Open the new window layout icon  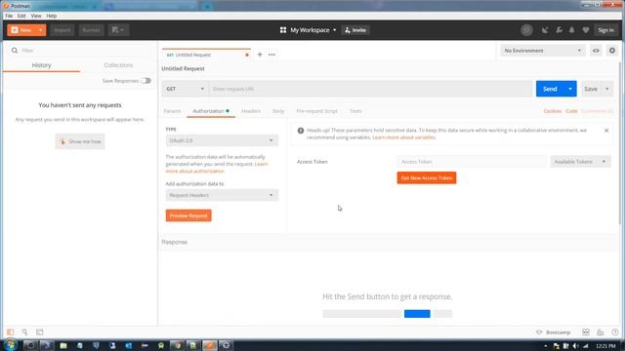pyautogui.click(x=118, y=30)
